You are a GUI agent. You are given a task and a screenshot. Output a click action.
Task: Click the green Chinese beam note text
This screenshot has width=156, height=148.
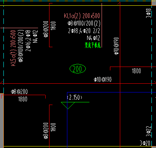coord(92,45)
